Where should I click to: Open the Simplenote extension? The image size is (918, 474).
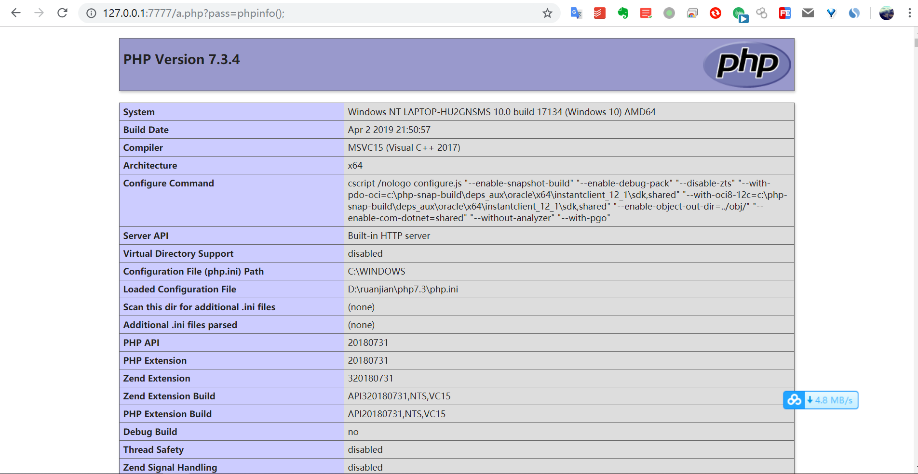[x=854, y=13]
